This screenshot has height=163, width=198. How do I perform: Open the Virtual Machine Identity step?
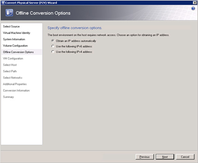pyautogui.click(x=17, y=33)
